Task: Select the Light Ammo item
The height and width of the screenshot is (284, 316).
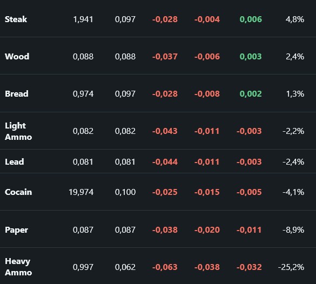Action: (x=18, y=131)
